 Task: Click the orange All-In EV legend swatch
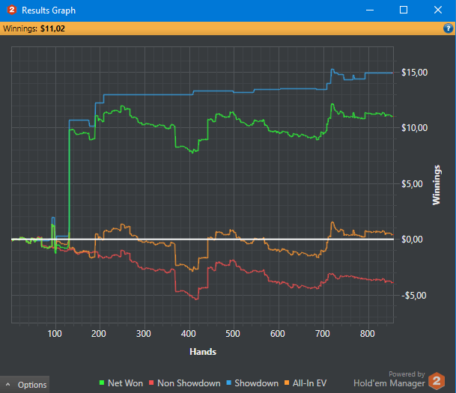(x=287, y=383)
